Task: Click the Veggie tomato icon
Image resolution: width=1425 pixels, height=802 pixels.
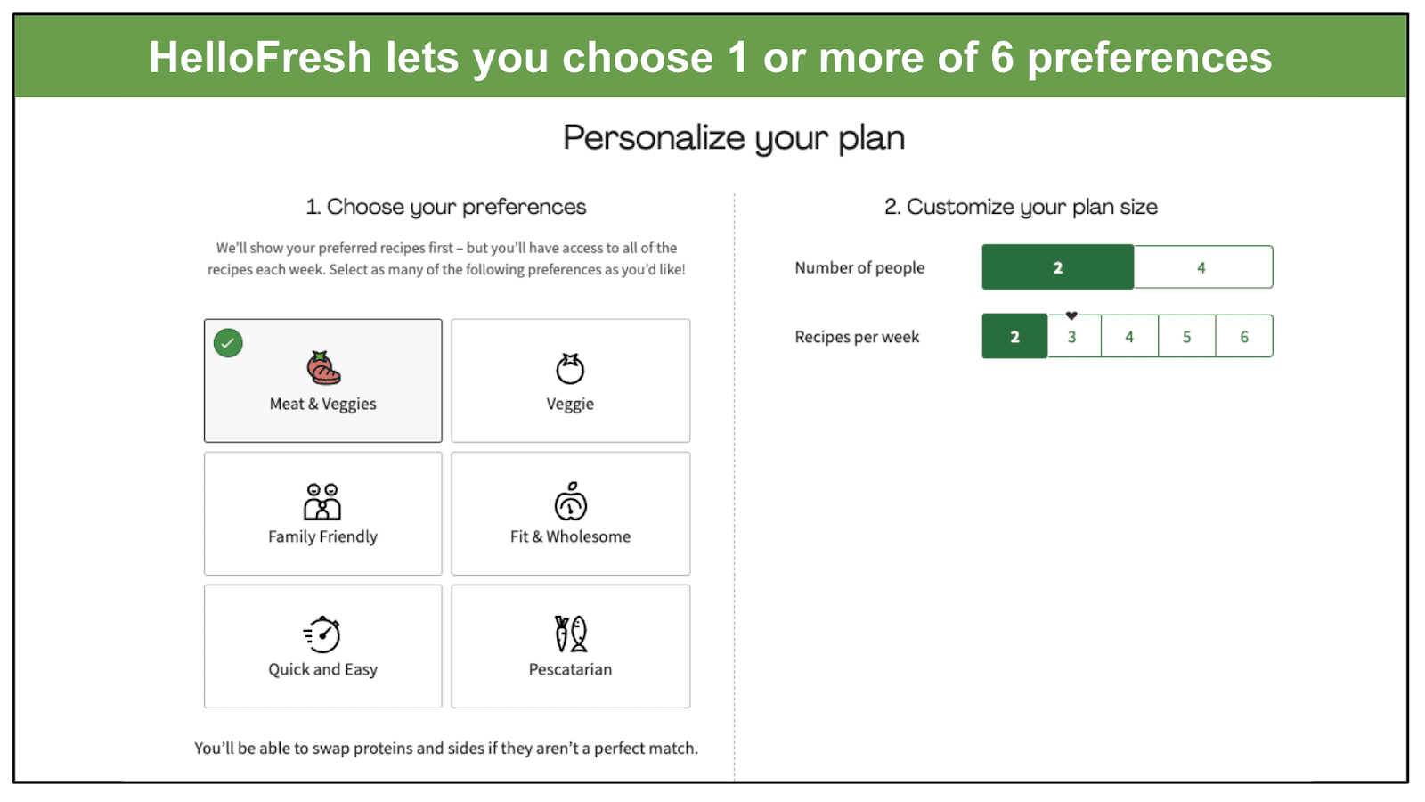Action: (x=570, y=368)
